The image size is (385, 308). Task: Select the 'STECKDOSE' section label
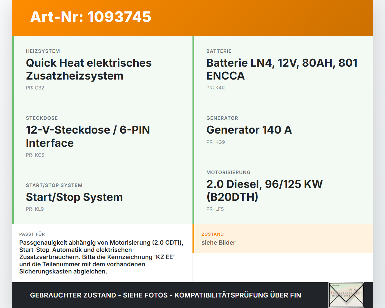pyautogui.click(x=42, y=118)
